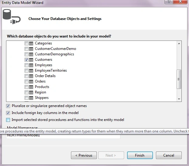
Task: Click the Help question mark button
Action: [x=169, y=2]
